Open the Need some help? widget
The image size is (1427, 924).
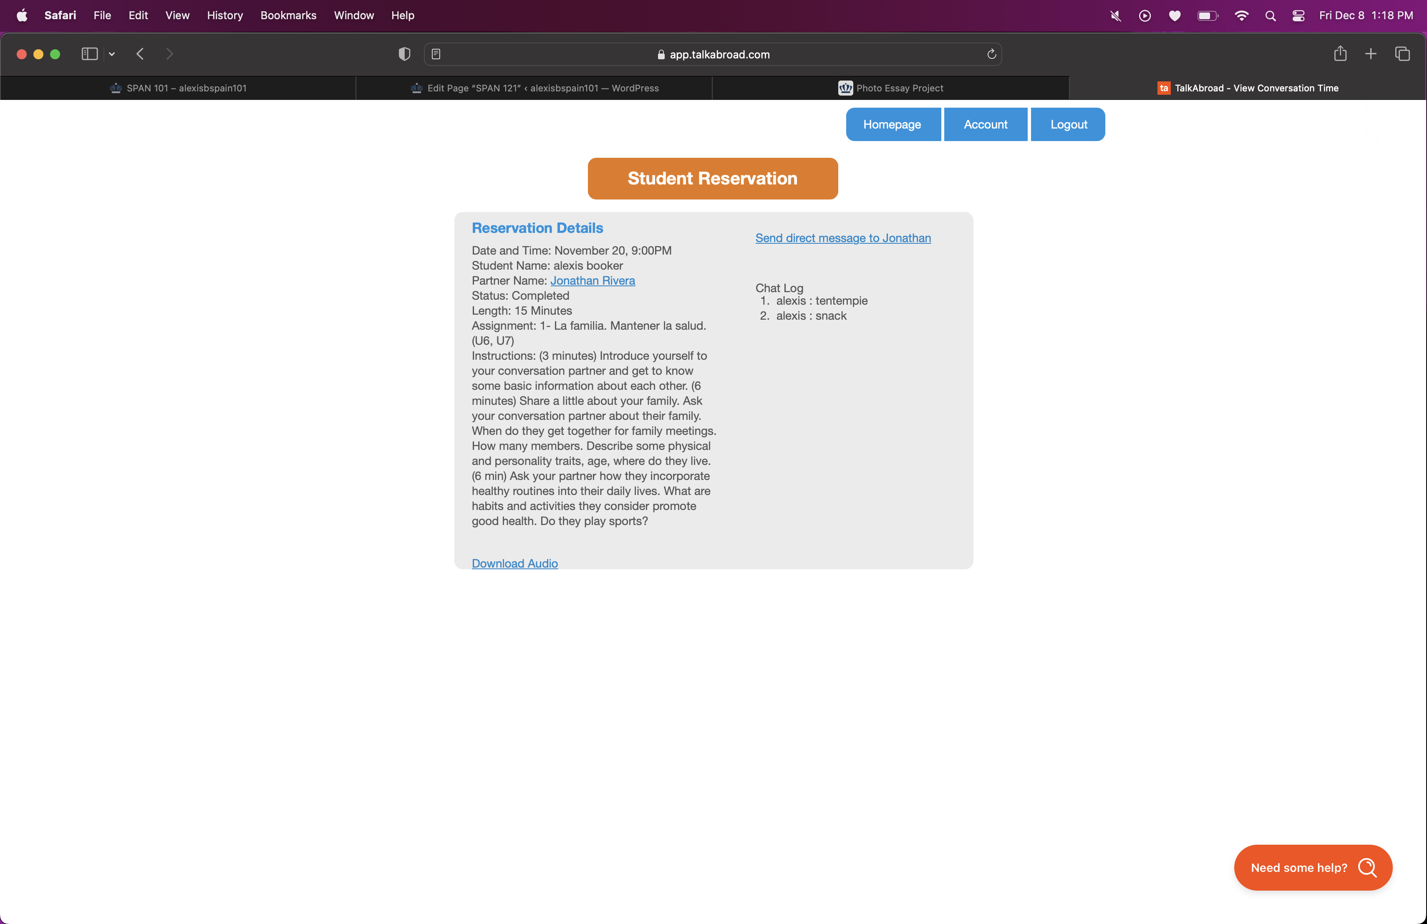[x=1313, y=867]
